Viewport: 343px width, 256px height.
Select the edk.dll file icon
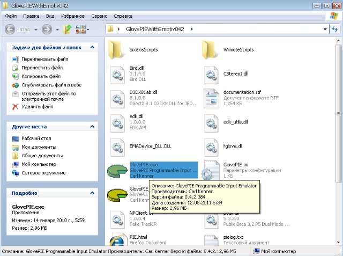click(117, 123)
